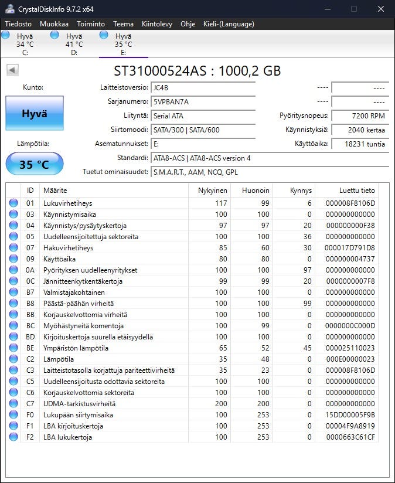Click the Määrite column header
Screen dimensions: 395x483
[55, 191]
